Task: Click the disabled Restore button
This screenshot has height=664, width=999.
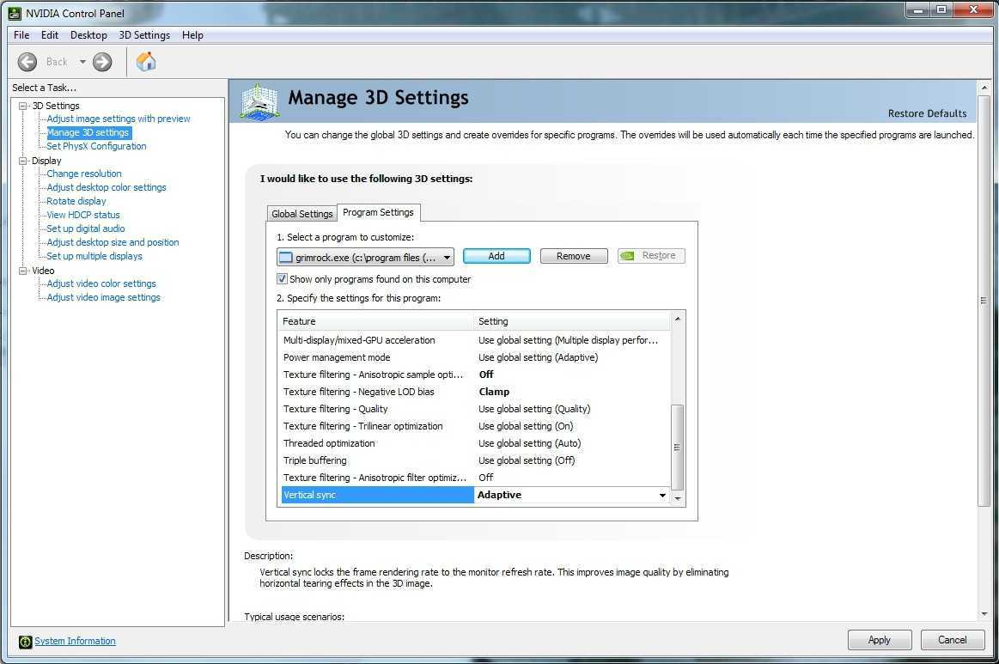Action: tap(651, 255)
